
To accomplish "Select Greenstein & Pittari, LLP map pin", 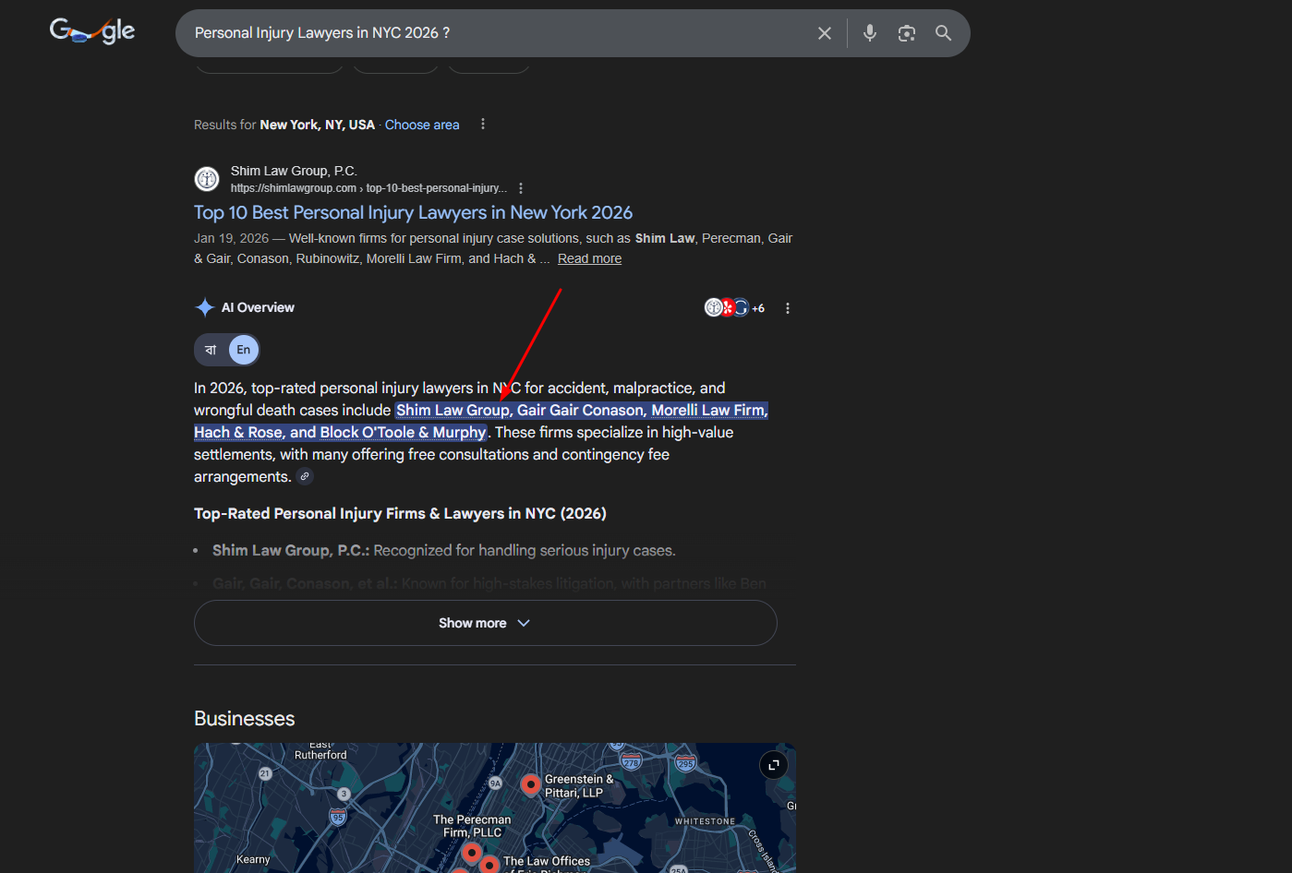I will pyautogui.click(x=530, y=784).
